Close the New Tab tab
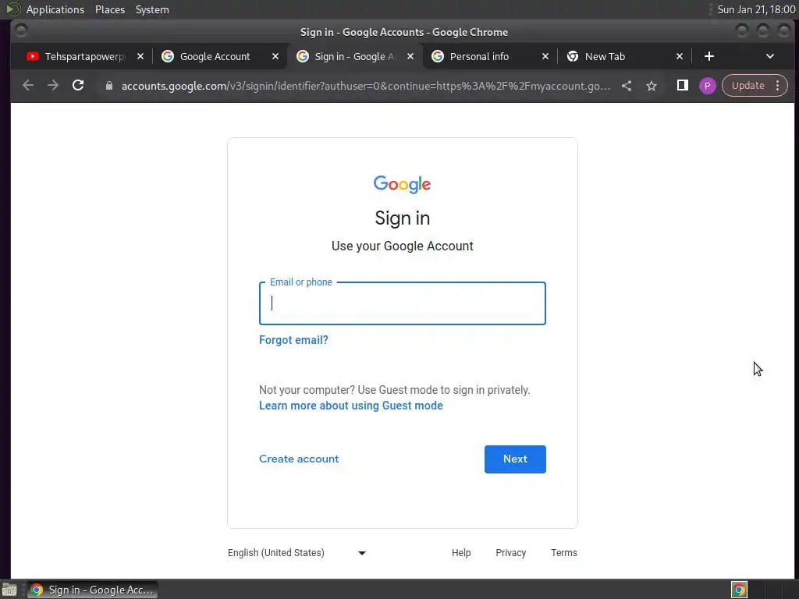 click(680, 56)
